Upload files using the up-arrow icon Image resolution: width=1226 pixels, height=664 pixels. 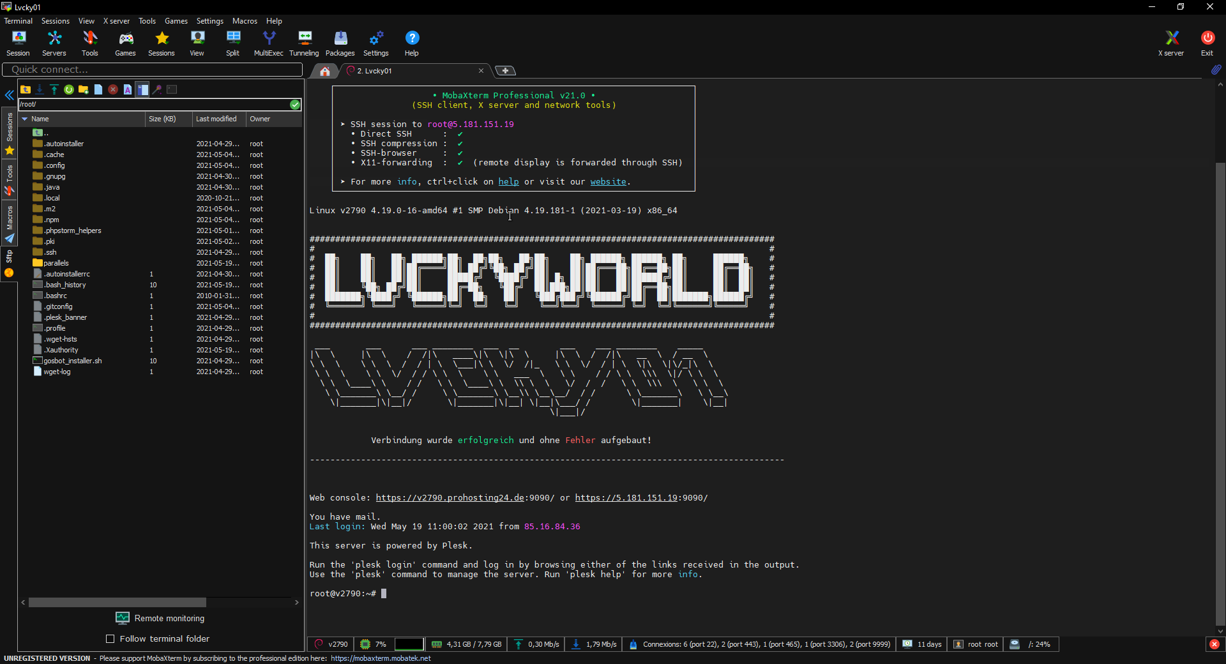[54, 89]
